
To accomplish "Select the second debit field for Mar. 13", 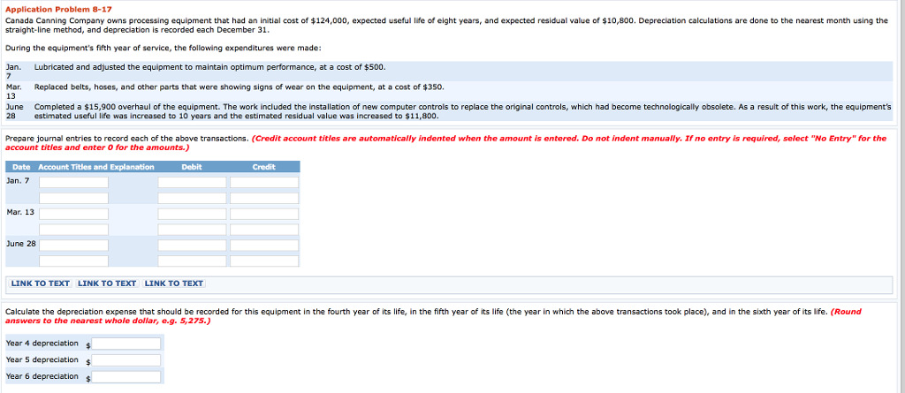I will 192,230.
